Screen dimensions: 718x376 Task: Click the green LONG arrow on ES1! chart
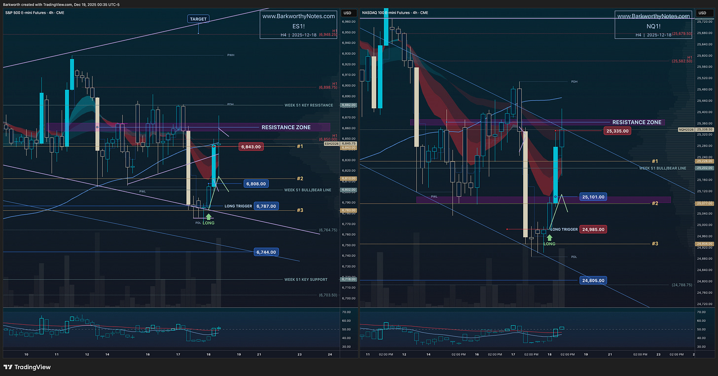(208, 216)
